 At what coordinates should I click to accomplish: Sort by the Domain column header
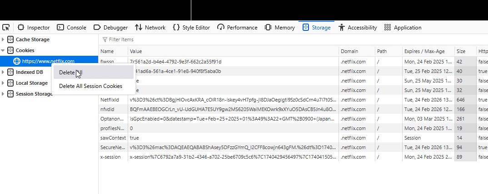(x=357, y=51)
